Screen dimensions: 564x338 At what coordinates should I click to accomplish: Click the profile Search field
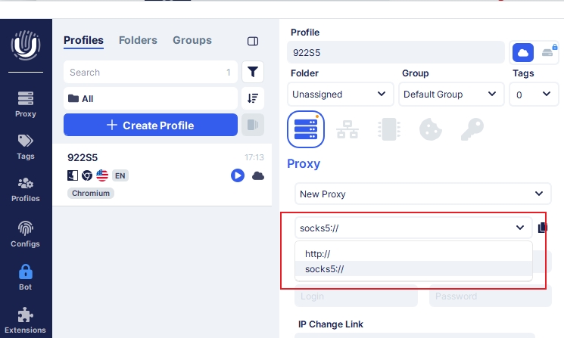click(x=144, y=73)
